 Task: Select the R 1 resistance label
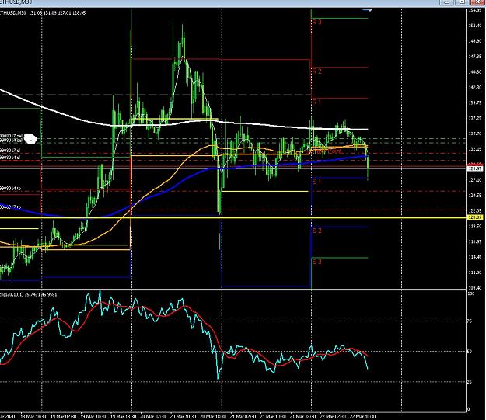point(316,102)
